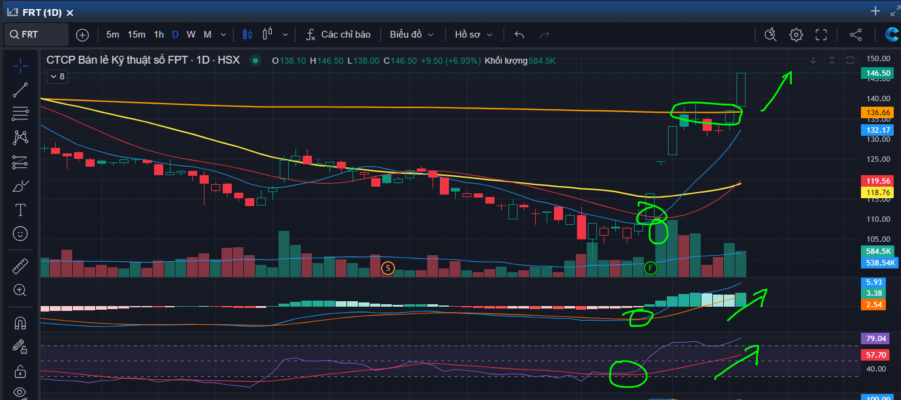Click the blue C logo icon
This screenshot has height=400, width=901.
[x=891, y=35]
